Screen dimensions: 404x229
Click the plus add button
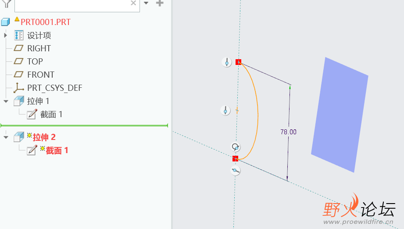(x=160, y=3)
